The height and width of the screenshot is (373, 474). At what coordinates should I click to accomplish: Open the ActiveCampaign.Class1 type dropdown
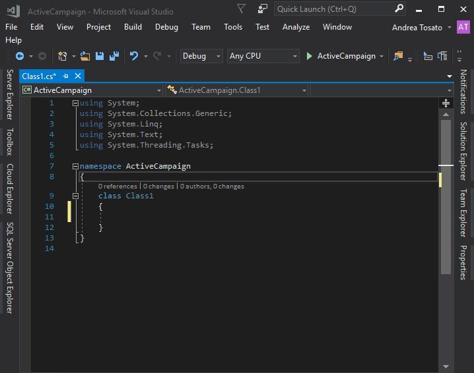236,90
